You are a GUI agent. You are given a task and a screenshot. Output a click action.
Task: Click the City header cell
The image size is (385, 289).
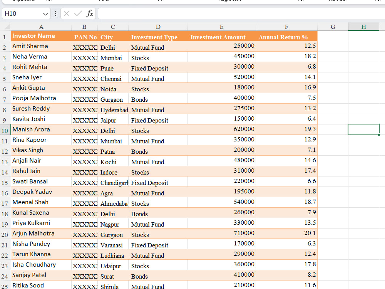pyautogui.click(x=113, y=36)
